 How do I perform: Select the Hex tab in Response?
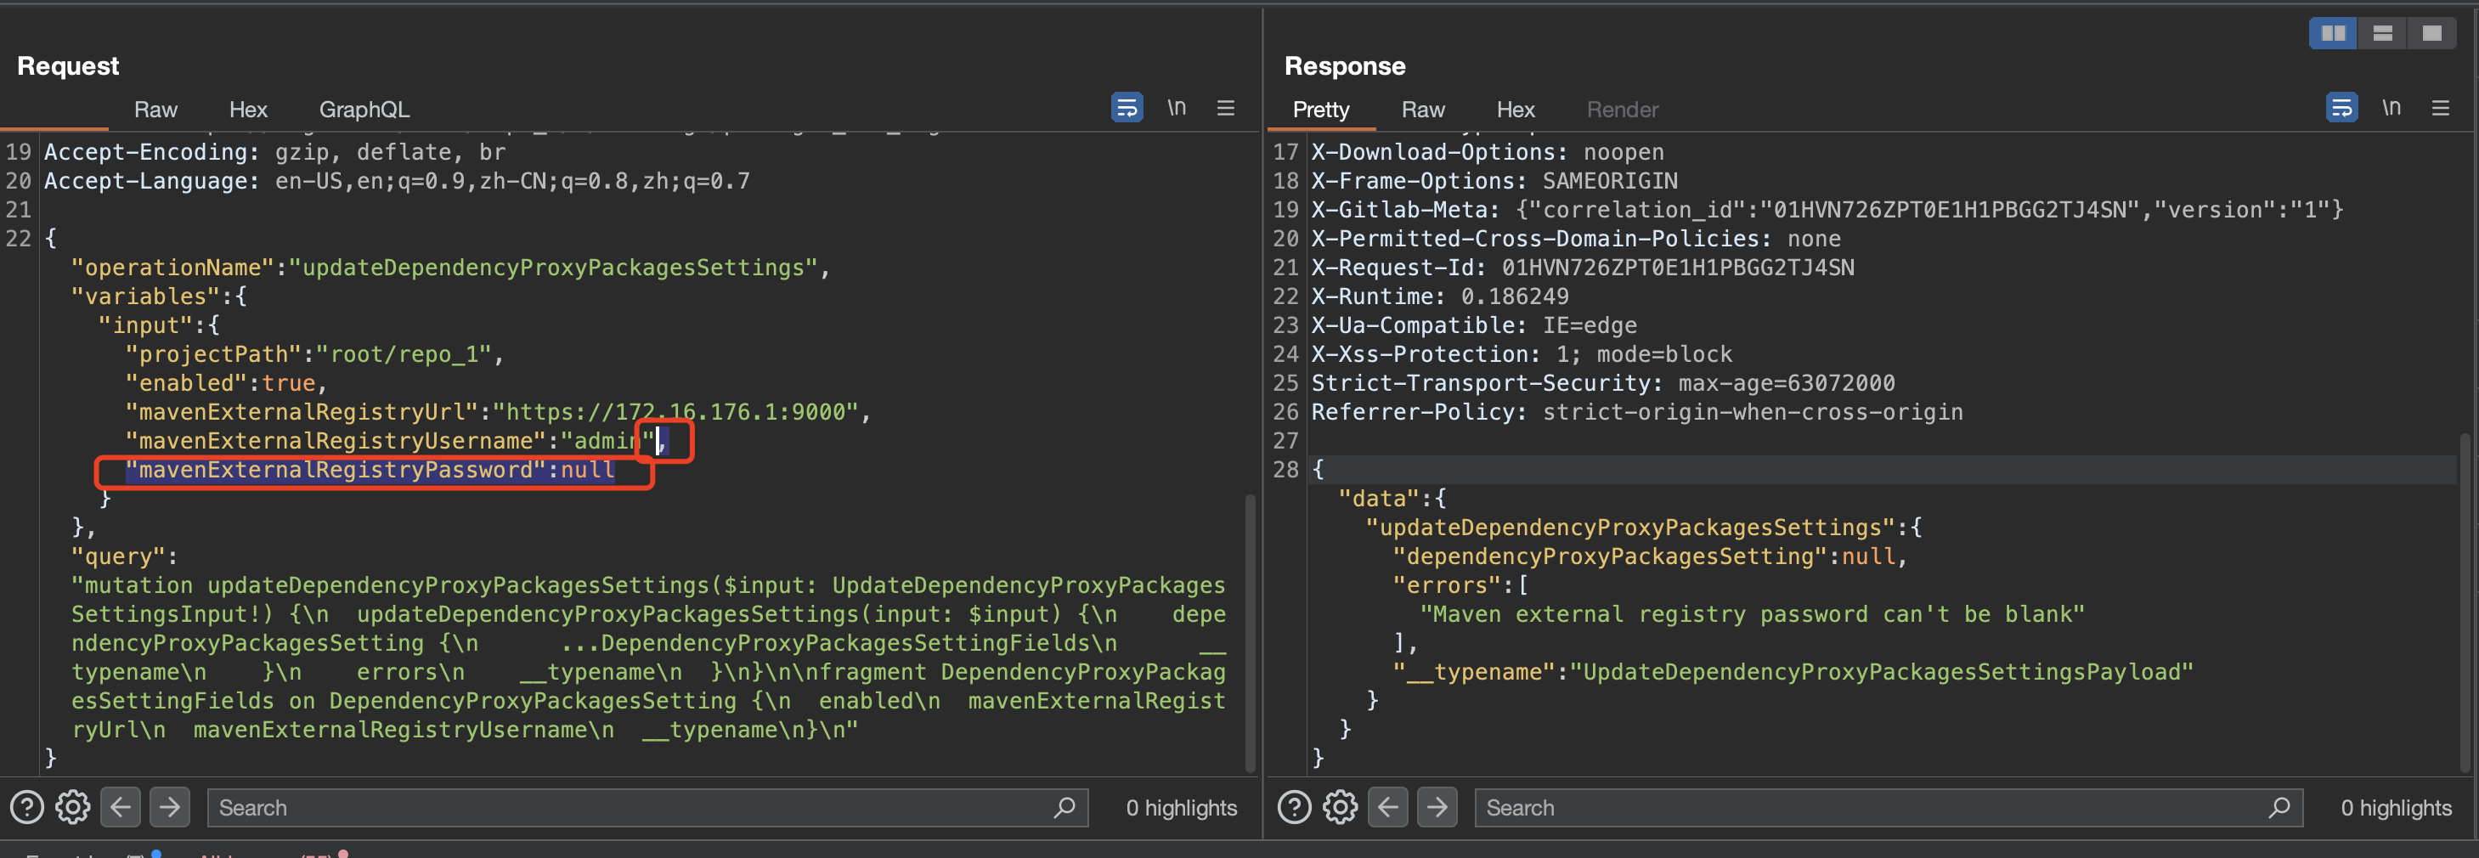(x=1515, y=110)
